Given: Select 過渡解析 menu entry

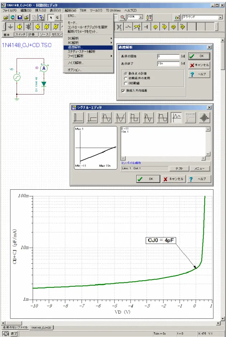Looking at the screenshot, I should click(x=88, y=47).
